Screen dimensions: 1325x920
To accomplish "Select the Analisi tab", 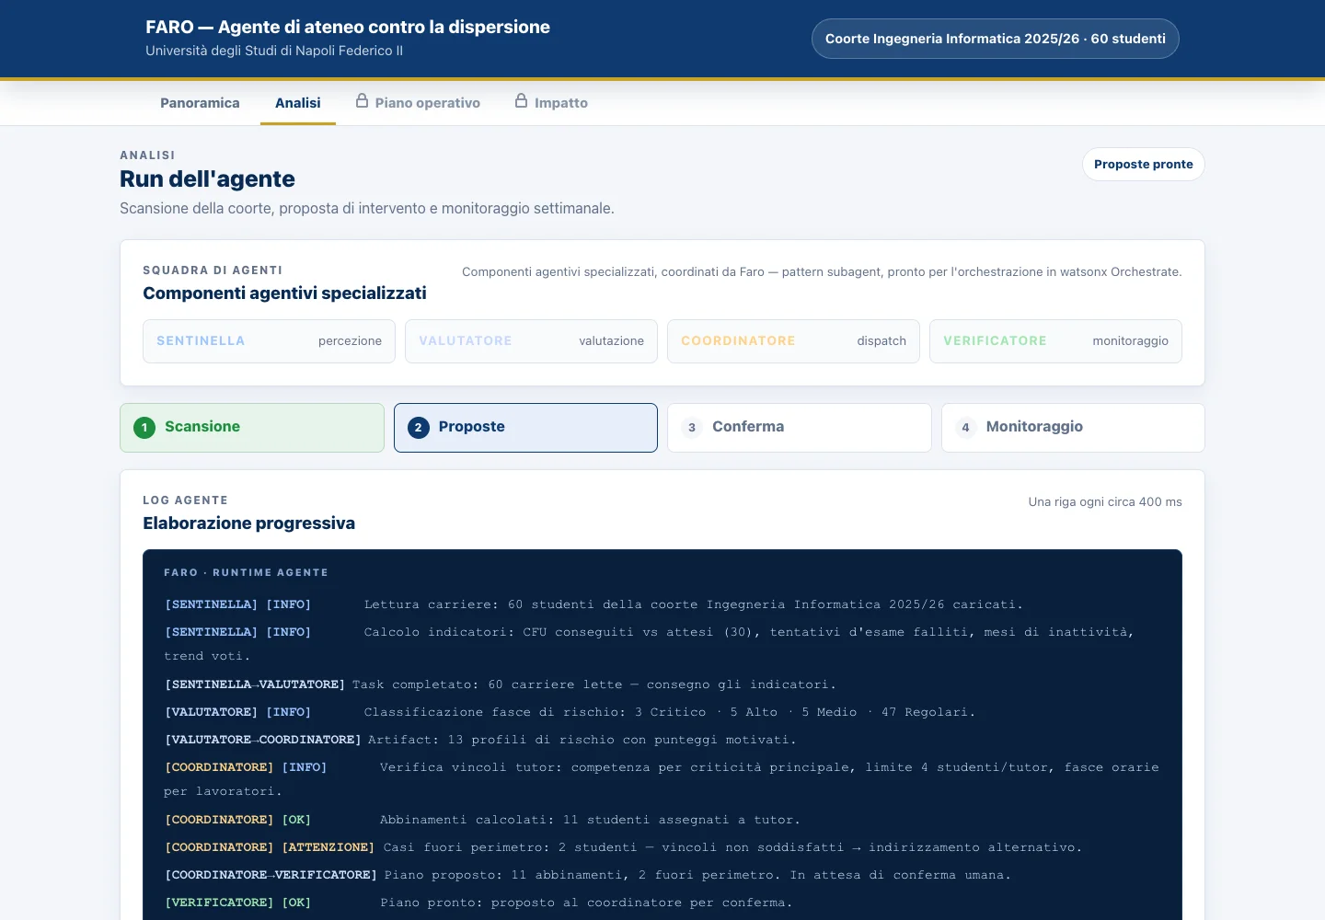I will click(298, 103).
